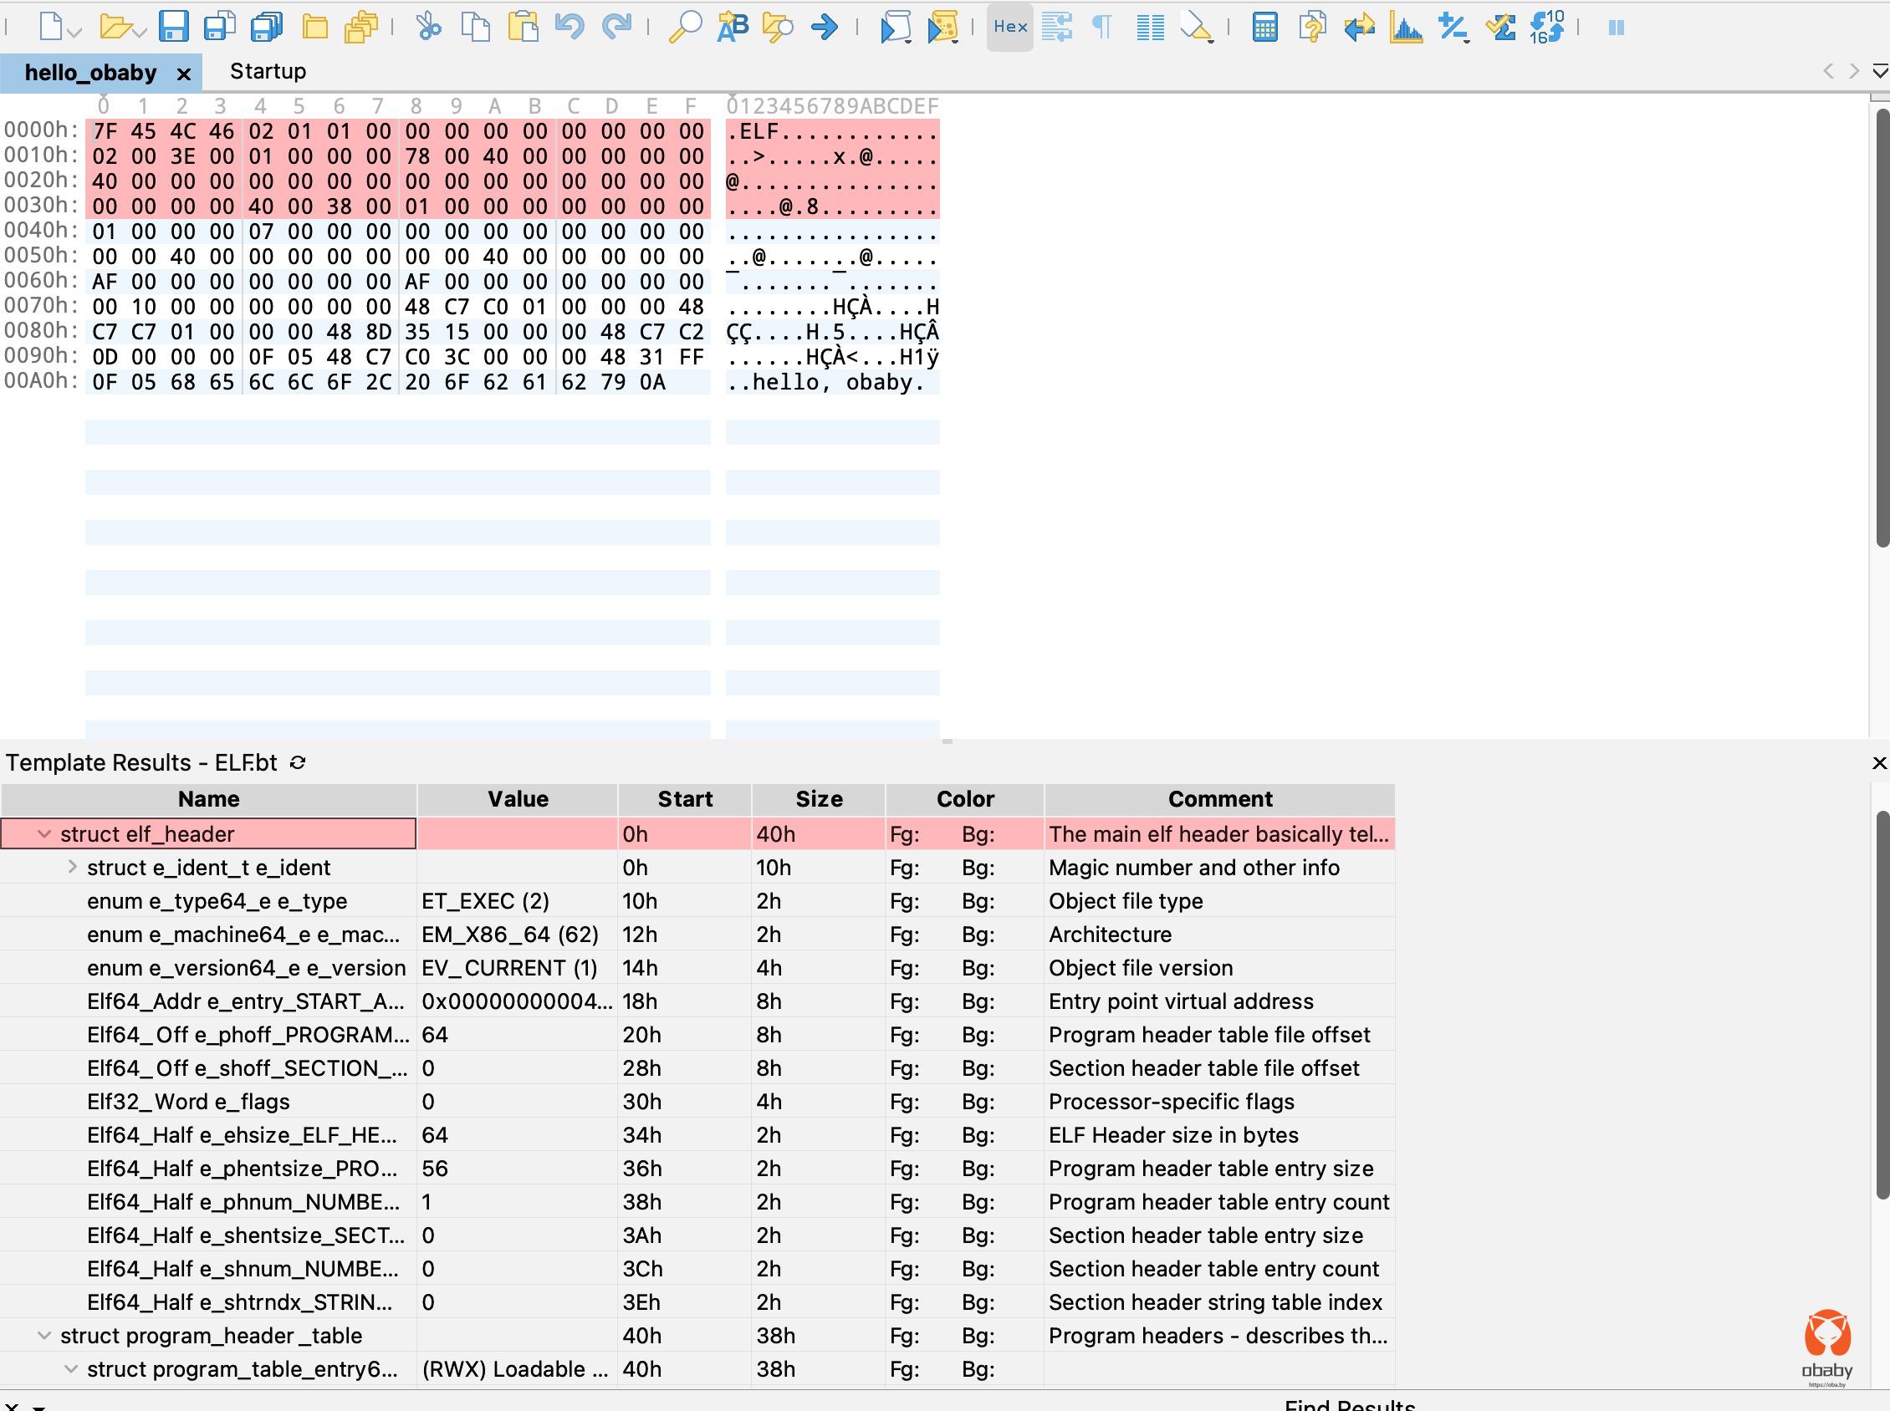Viewport: 1890px width, 1411px height.
Task: Click the Cut scissors icon
Action: [428, 28]
